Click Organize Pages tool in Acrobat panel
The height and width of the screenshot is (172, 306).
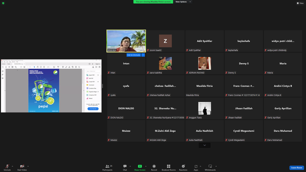click(92, 92)
